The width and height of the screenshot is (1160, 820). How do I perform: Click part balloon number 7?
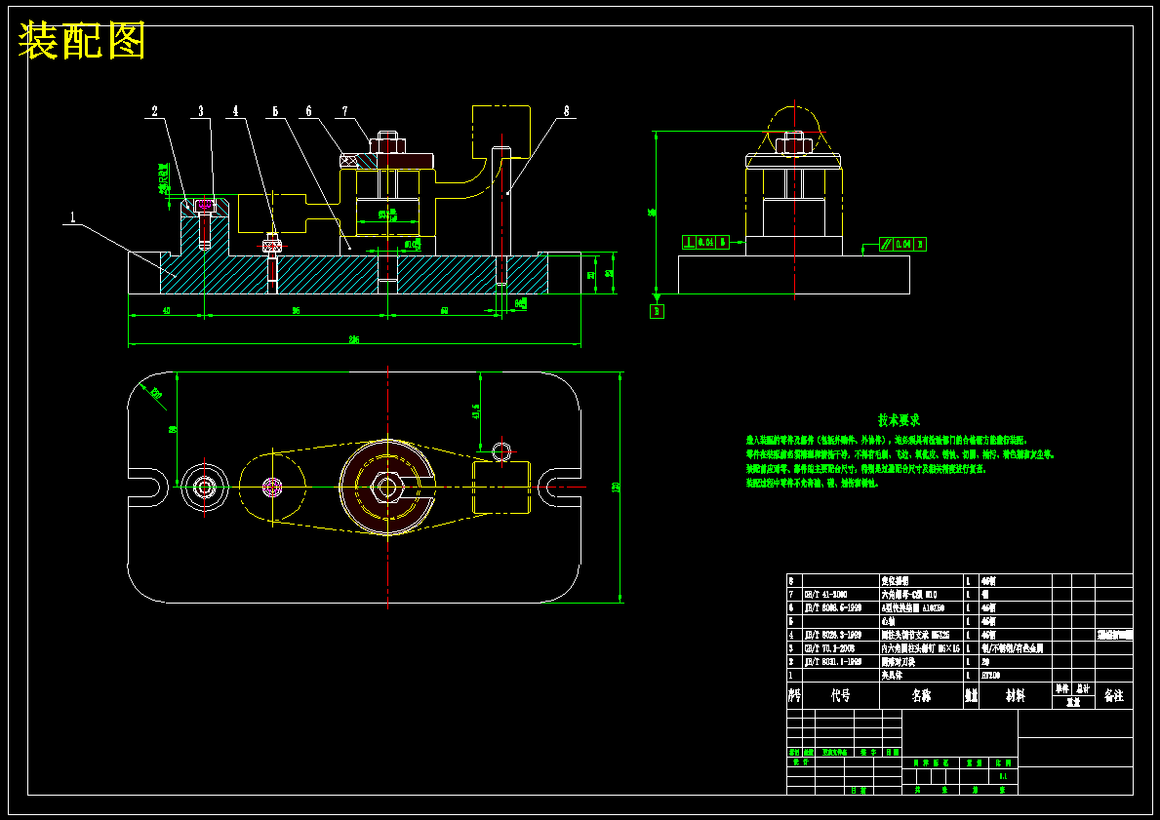point(344,111)
